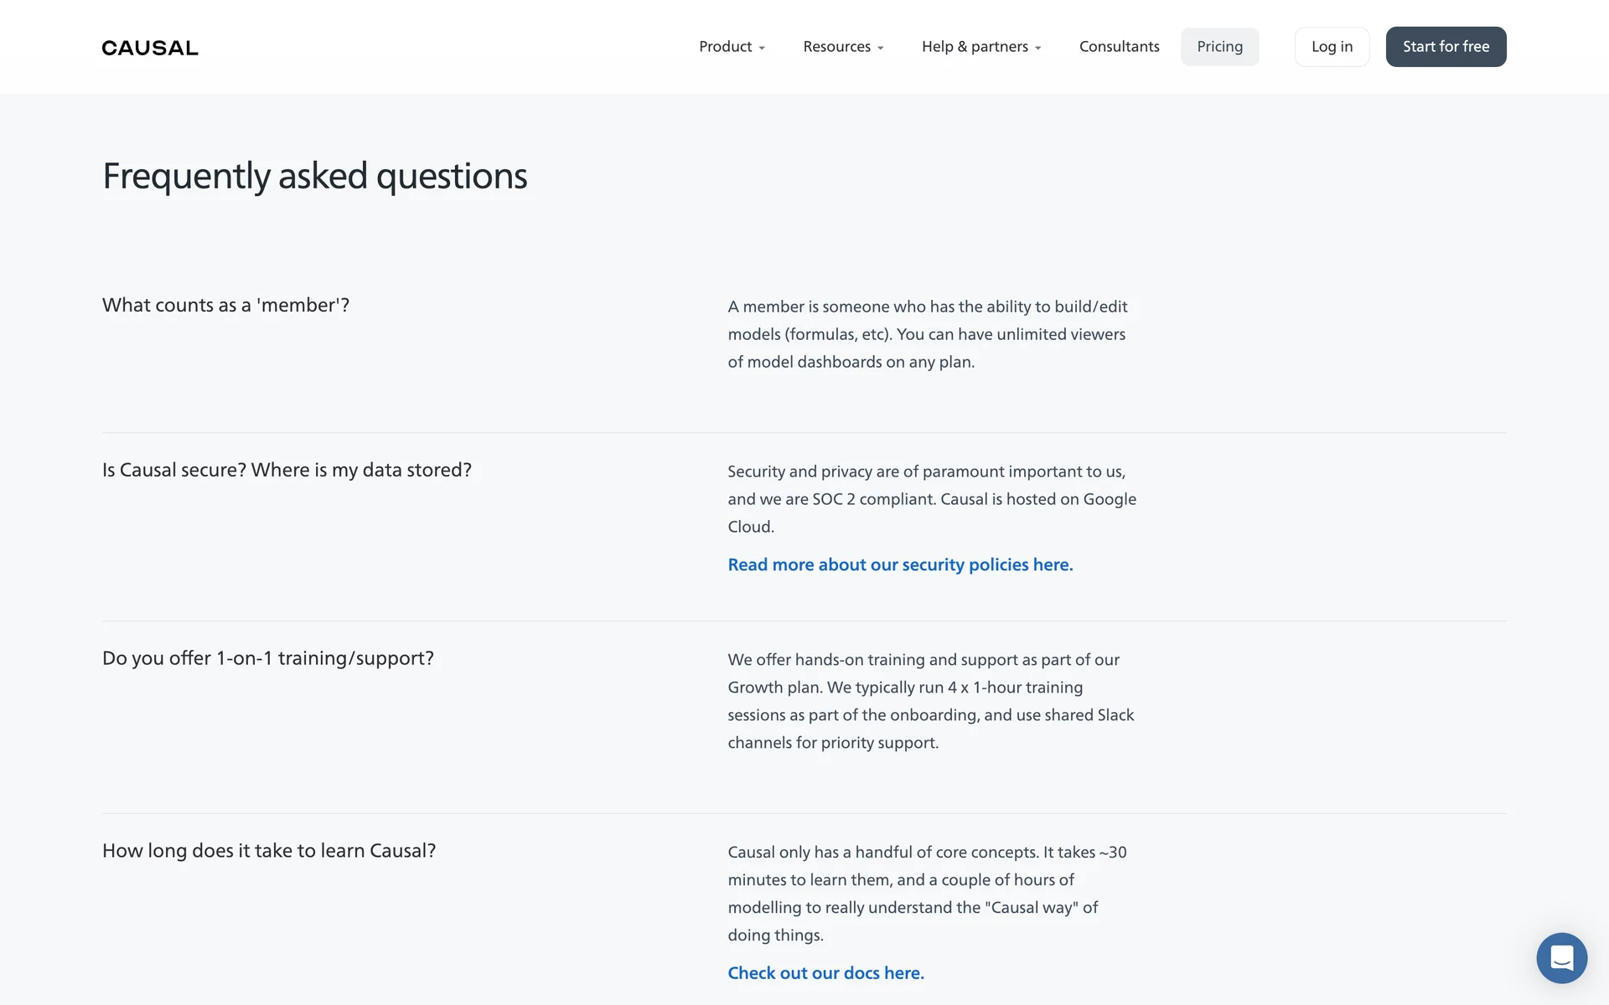This screenshot has width=1609, height=1005.
Task: Open the Help & partners dropdown
Action: coord(975,47)
